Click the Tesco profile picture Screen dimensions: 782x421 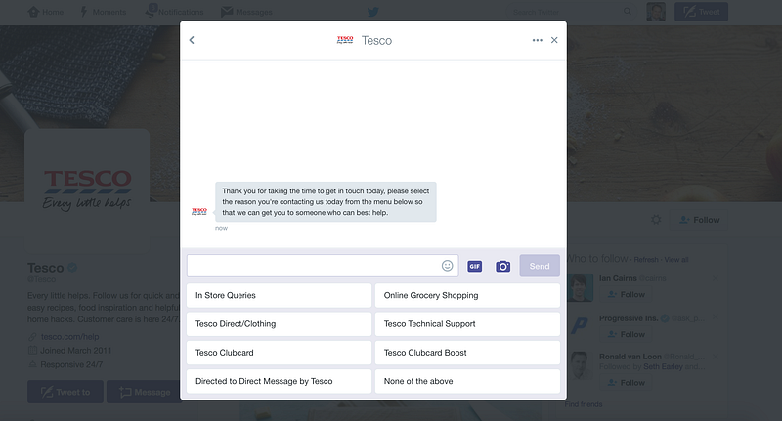(x=87, y=189)
